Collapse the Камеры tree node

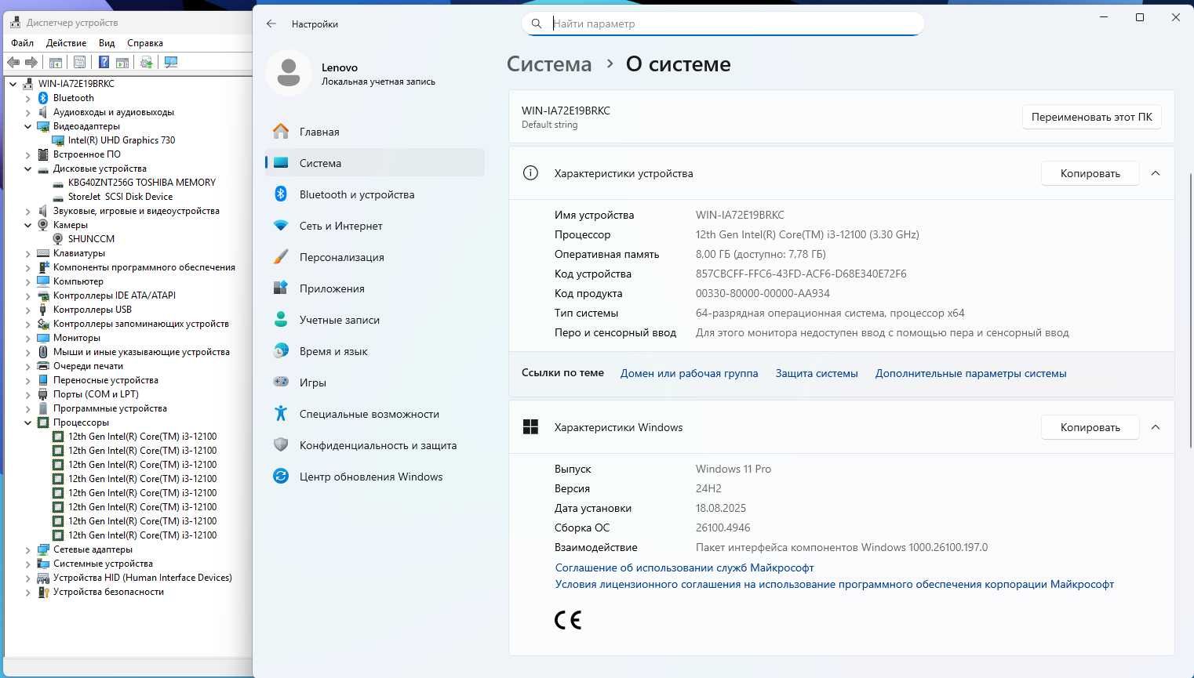[28, 225]
